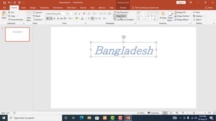Click the Paste clipboard icon
The image size is (216, 121).
pos(4,14)
